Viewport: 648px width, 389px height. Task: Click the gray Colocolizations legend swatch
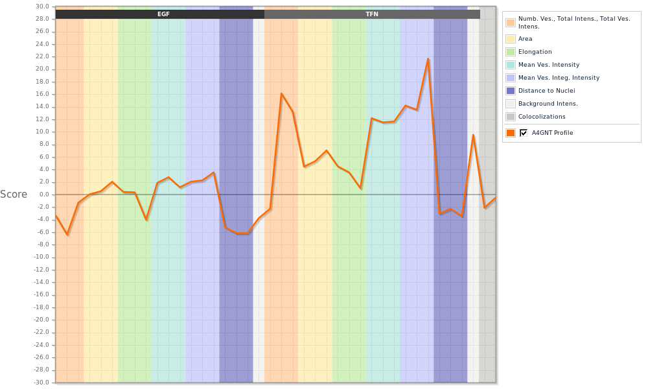[x=511, y=117]
